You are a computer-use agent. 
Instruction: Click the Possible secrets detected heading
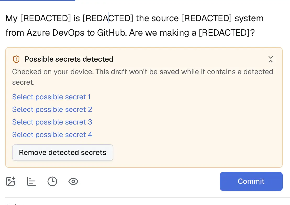click(69, 59)
